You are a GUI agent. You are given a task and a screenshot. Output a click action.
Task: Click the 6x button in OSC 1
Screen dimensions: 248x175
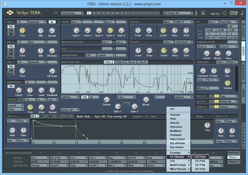coord(52,22)
